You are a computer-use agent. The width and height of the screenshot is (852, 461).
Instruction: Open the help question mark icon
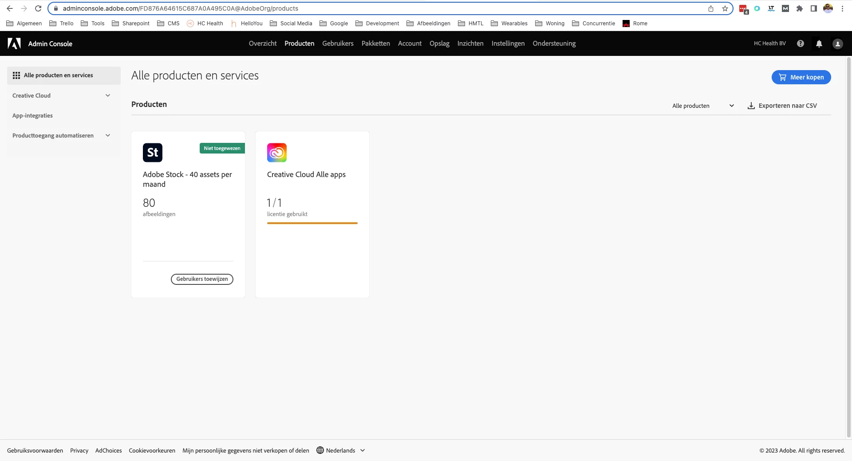[x=801, y=43]
